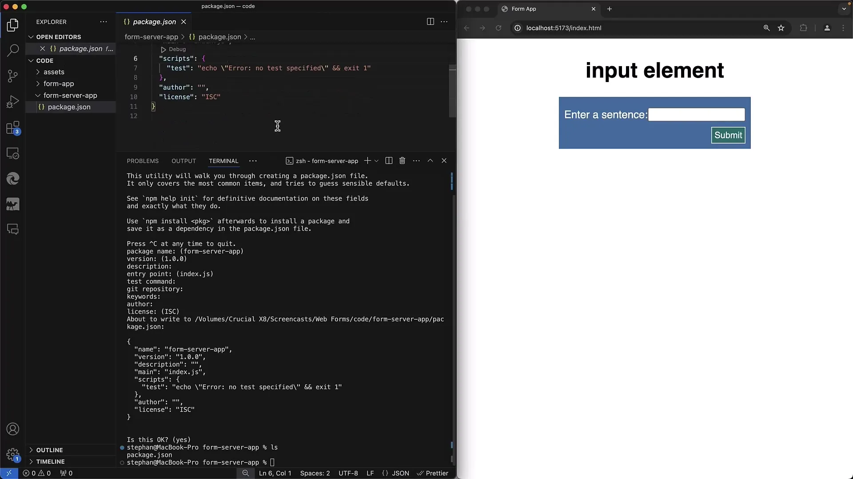This screenshot has height=479, width=853.
Task: Click the Accounts icon at bottom of sidebar
Action: click(12, 429)
